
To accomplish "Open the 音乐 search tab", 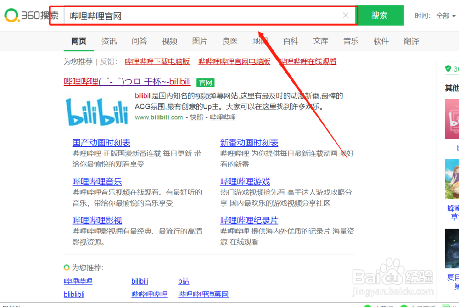I will 351,41.
